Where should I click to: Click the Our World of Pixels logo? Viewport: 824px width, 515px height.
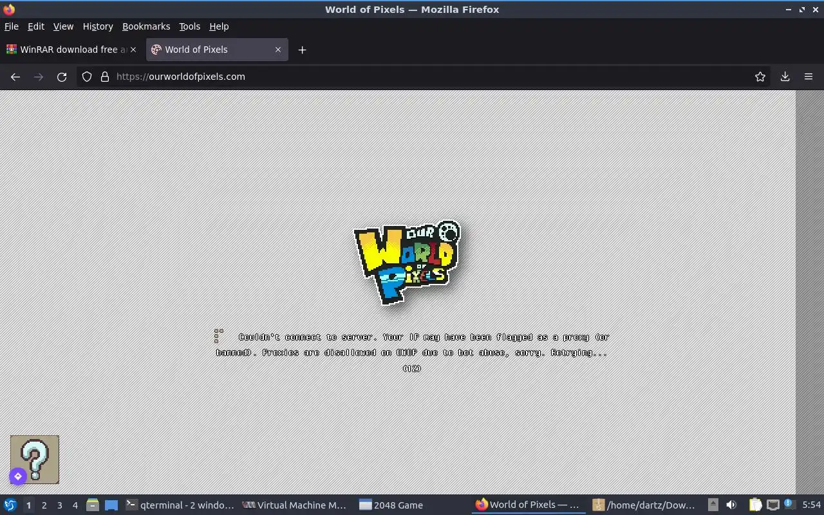407,263
